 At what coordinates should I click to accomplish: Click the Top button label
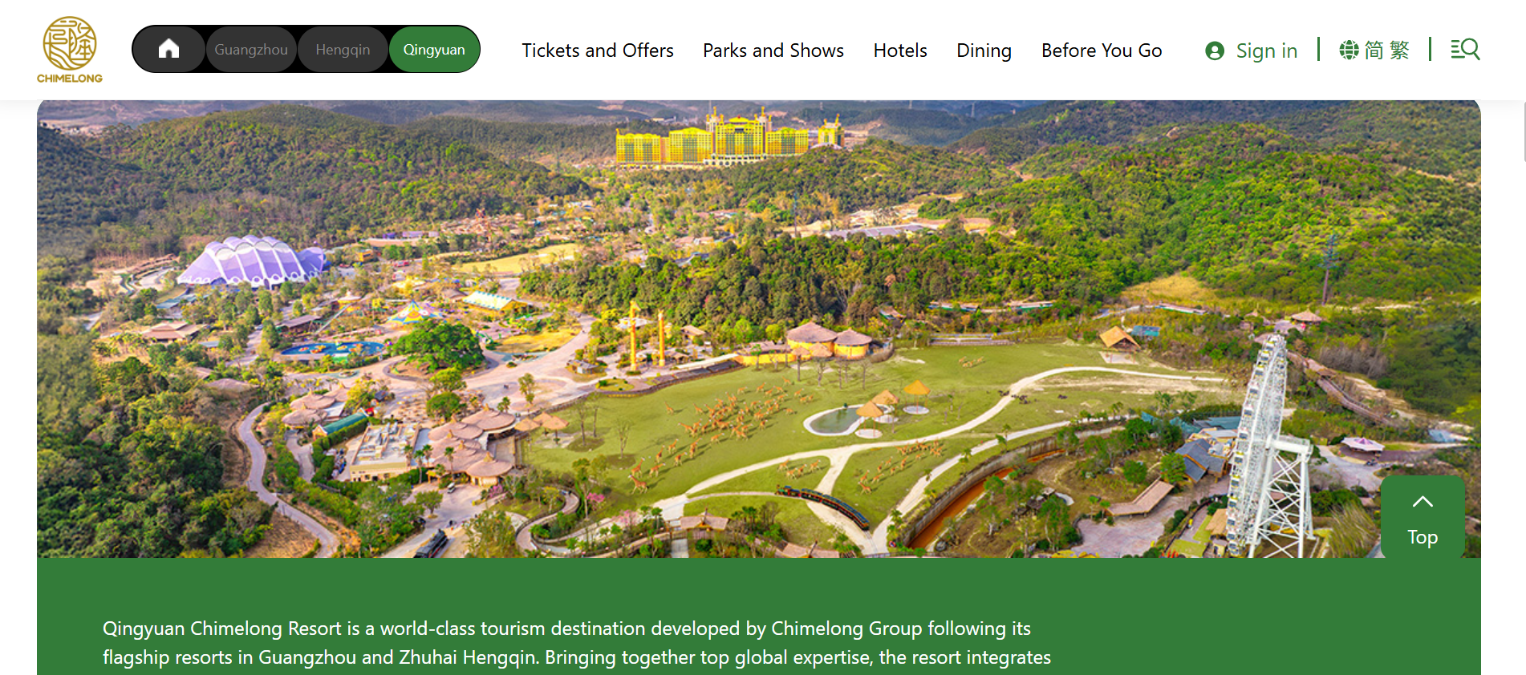[x=1423, y=537]
